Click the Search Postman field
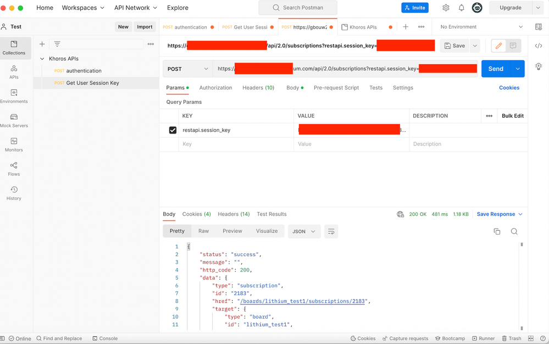 [298, 8]
